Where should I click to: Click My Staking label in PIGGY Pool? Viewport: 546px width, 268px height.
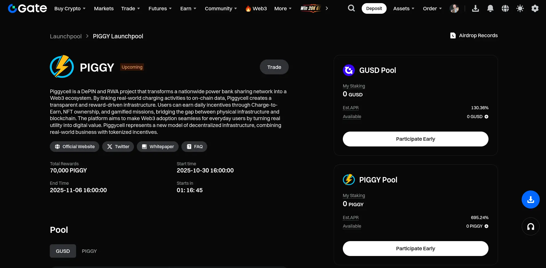[354, 196]
